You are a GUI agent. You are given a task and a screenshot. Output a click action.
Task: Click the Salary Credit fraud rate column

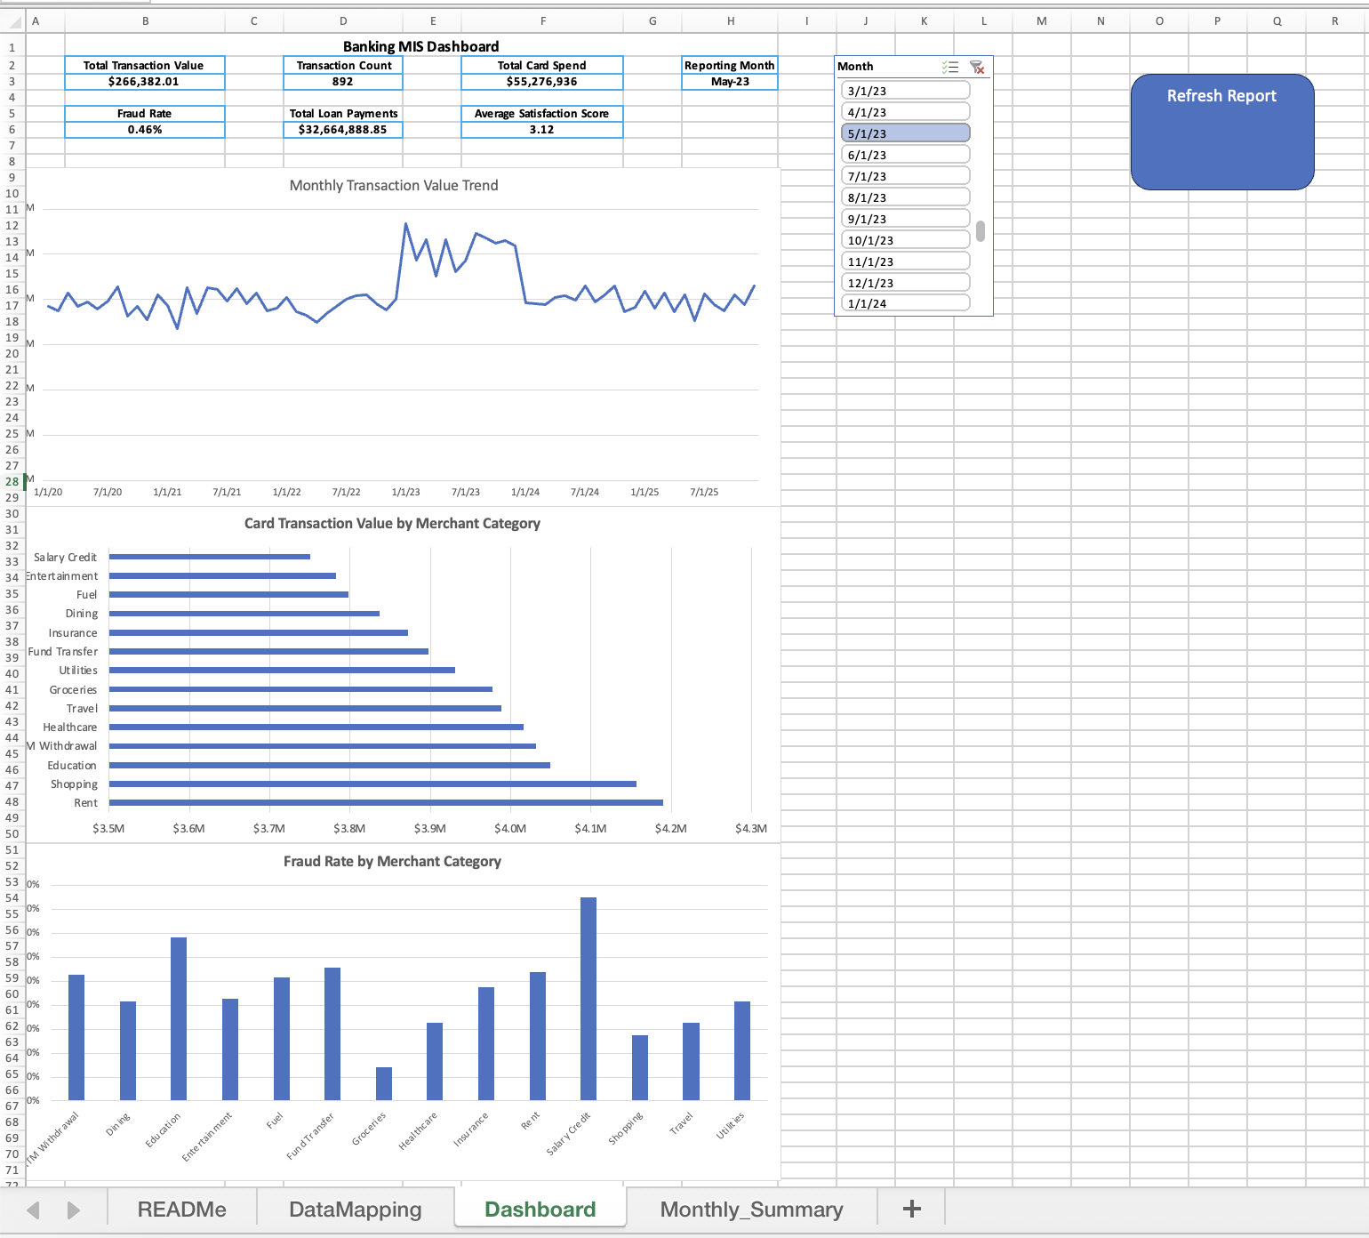588,999
